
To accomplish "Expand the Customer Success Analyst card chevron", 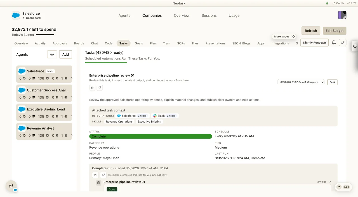I will [72, 98].
